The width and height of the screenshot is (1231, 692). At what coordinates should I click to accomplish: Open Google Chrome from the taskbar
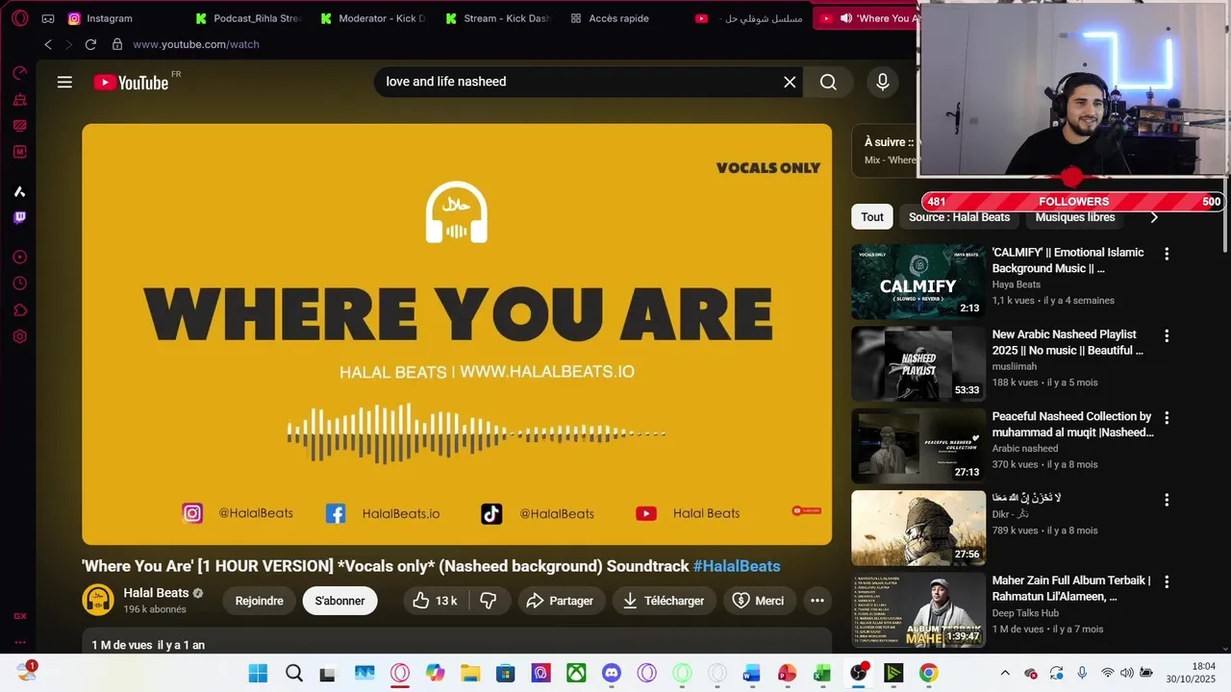tap(928, 673)
